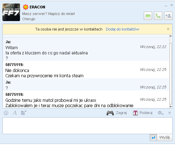Image resolution: width=175 pixels, height=145 pixels.
Task: Close the chat window
Action: [171, 5]
